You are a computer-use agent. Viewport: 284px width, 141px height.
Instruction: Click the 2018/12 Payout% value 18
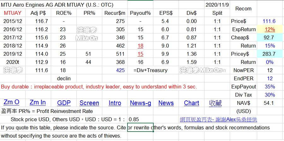[140, 46]
